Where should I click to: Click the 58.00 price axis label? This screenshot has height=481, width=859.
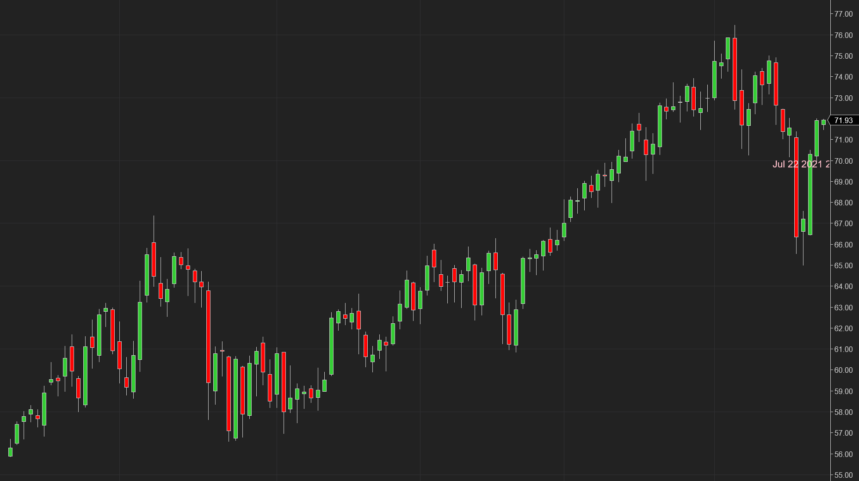843,412
